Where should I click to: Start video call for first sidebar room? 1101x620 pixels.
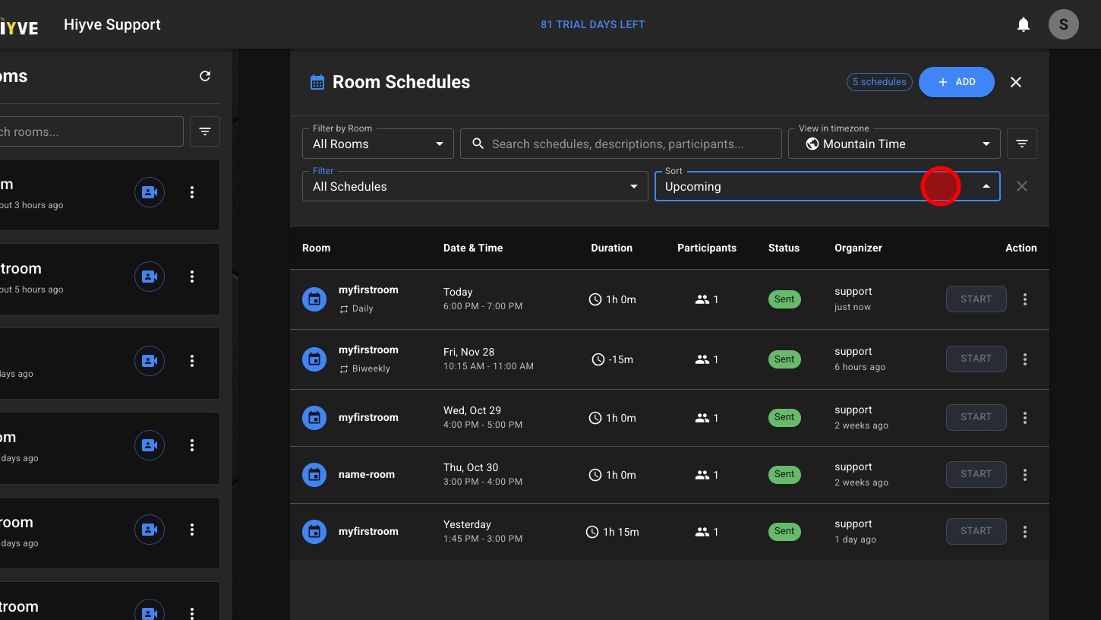tap(150, 192)
